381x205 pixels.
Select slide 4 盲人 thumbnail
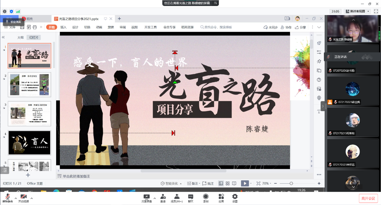point(29,143)
